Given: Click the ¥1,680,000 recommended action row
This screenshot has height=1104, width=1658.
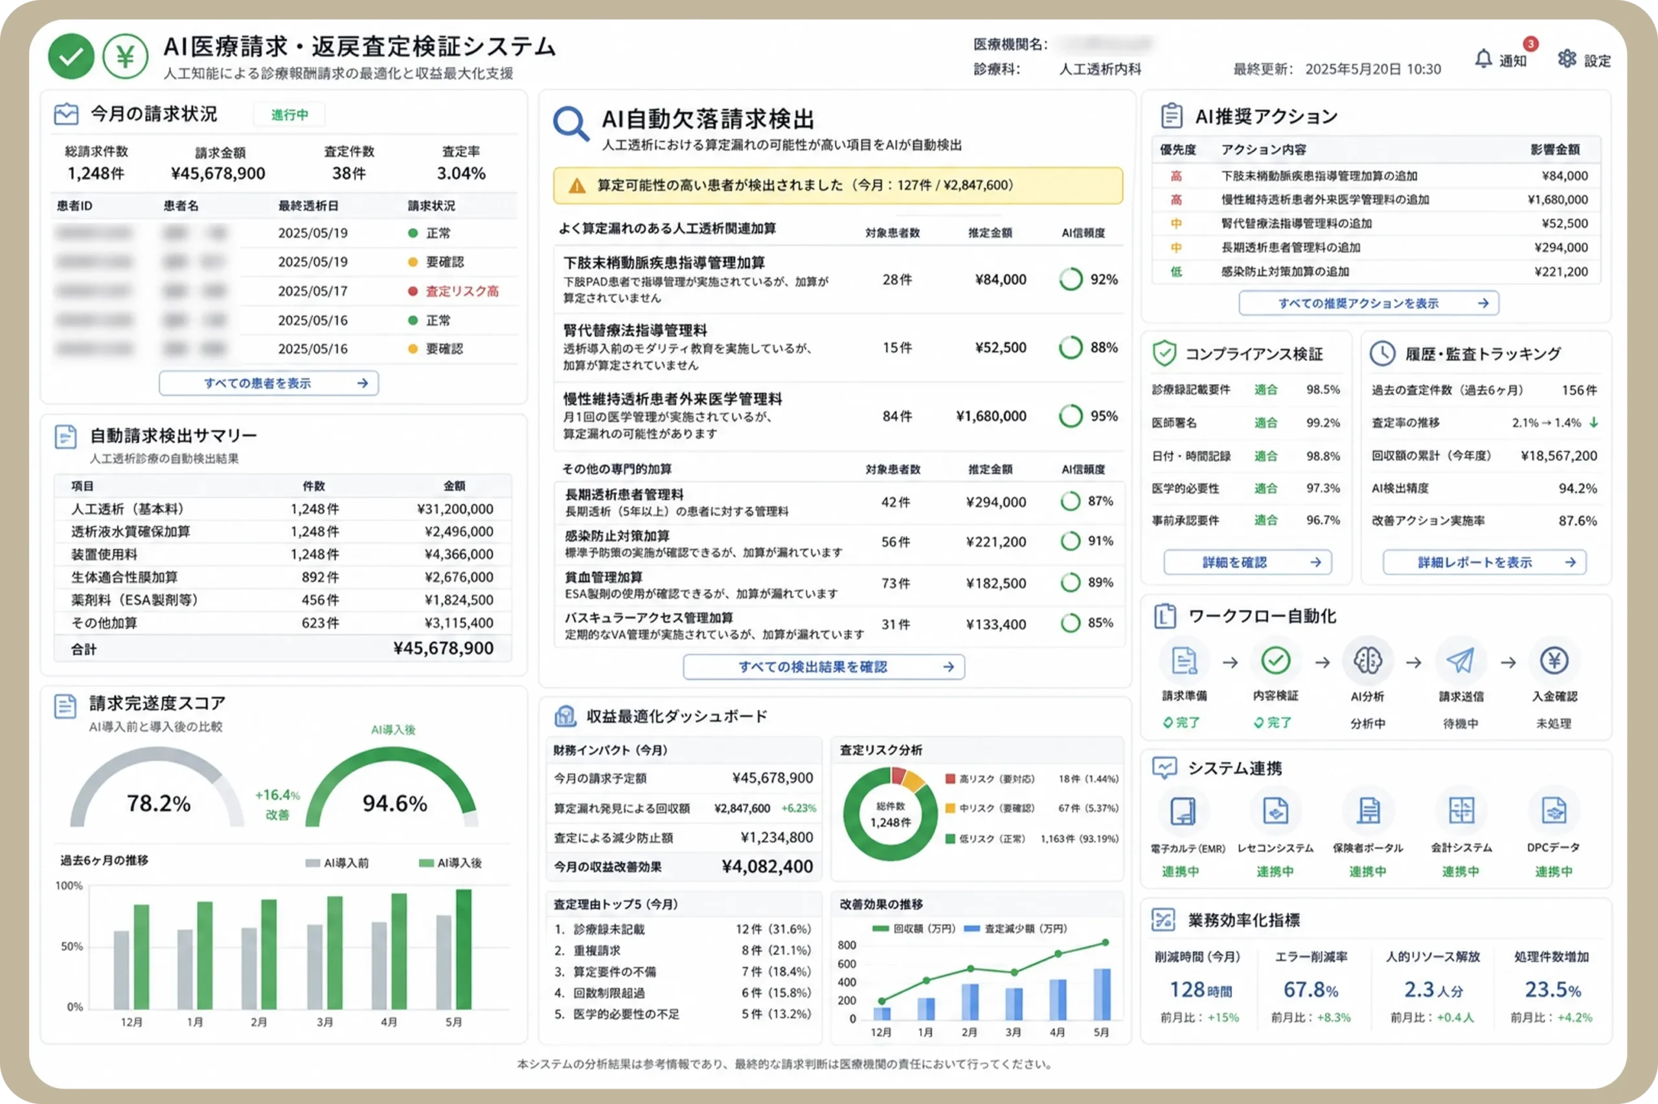Looking at the screenshot, I should click(x=1376, y=200).
